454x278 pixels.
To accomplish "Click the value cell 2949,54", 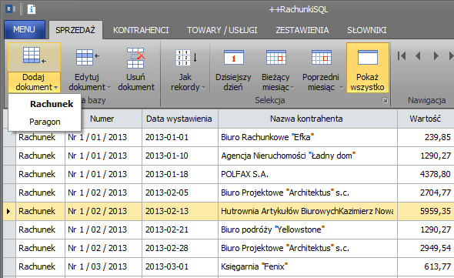I will [426, 248].
